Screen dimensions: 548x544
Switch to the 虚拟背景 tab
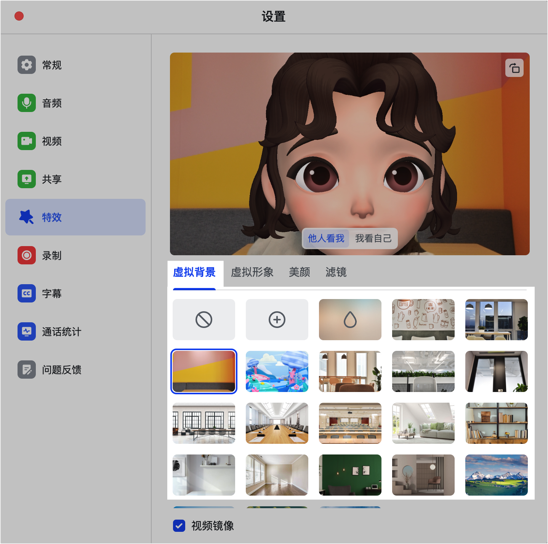tap(194, 272)
